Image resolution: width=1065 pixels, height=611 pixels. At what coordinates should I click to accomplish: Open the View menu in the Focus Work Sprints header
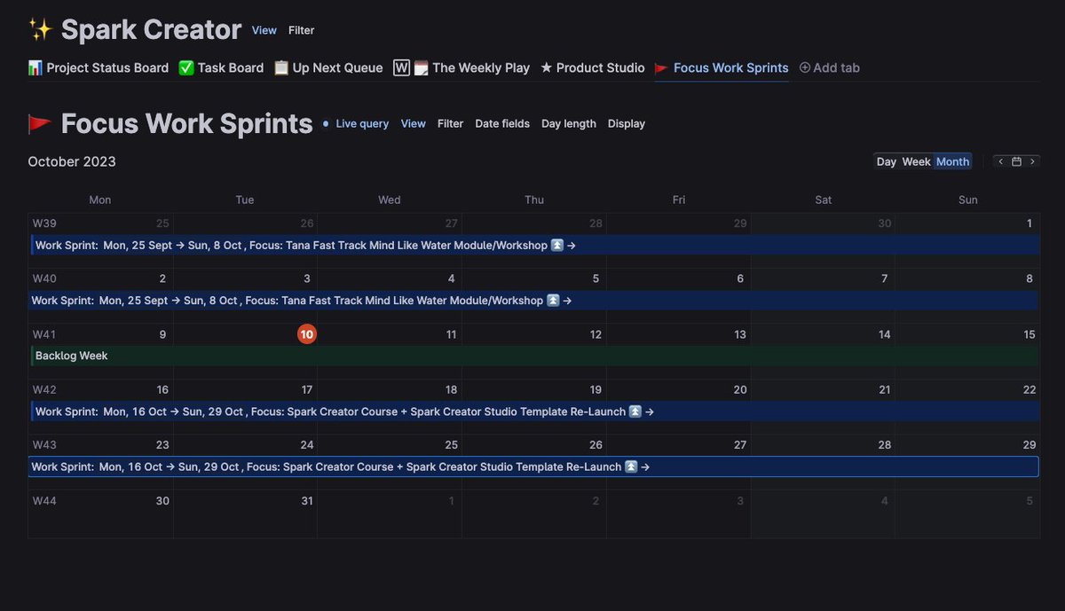click(414, 124)
